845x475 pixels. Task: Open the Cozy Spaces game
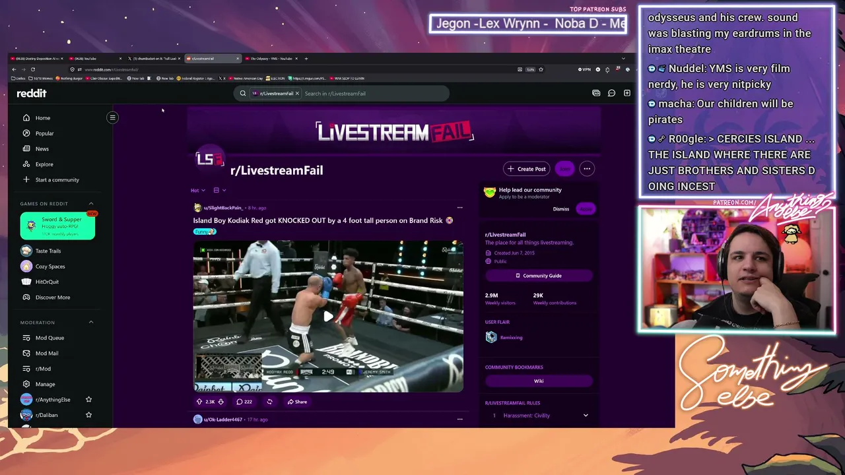pos(50,267)
